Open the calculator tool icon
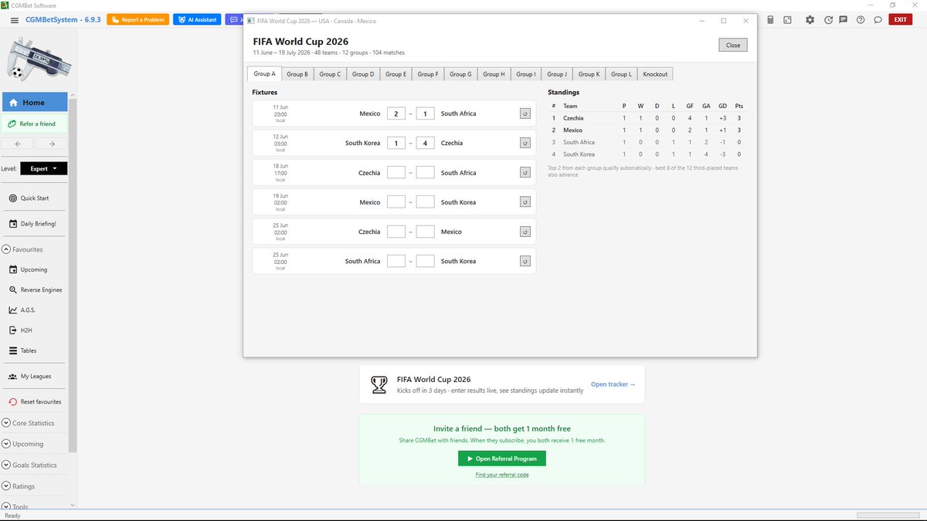 [770, 20]
